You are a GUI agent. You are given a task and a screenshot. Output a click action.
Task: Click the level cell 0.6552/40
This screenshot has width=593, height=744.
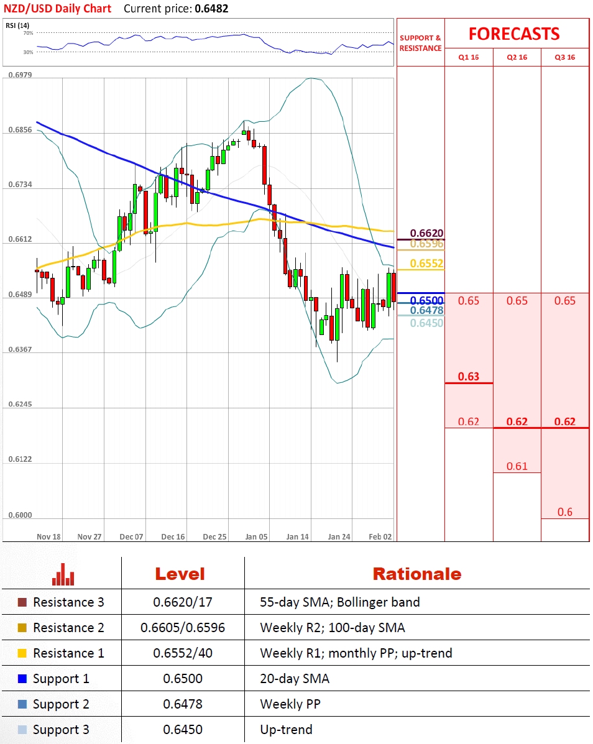coord(183,653)
